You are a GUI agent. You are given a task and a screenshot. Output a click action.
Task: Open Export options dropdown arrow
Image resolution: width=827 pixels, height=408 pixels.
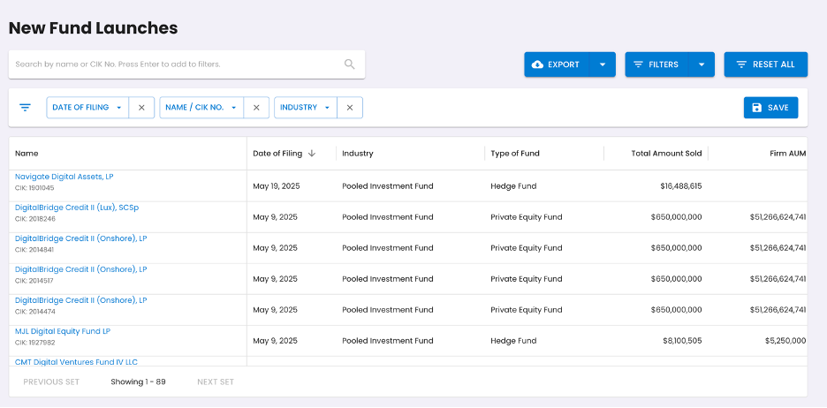[x=603, y=64]
